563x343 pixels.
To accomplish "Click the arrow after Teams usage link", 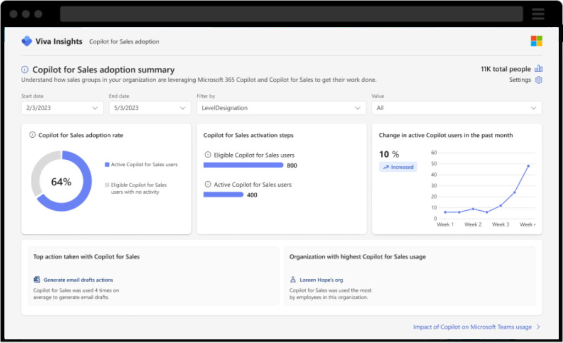I will 538,327.
